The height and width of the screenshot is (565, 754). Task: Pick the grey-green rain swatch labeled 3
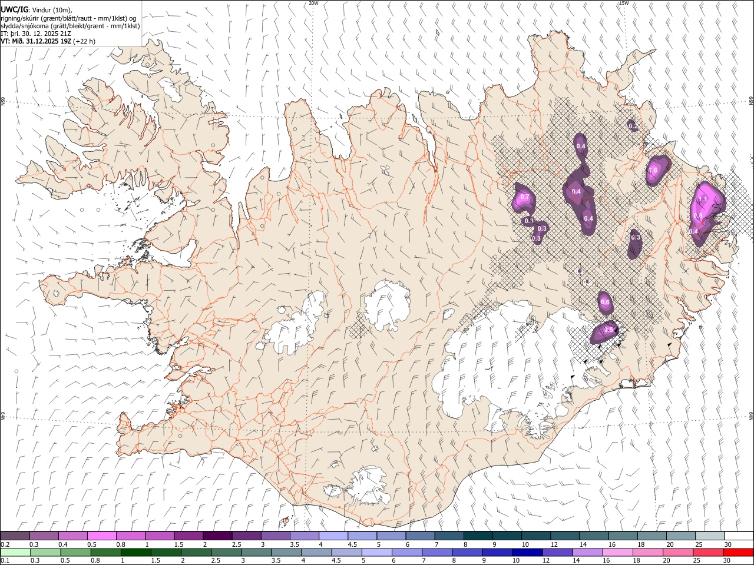[256, 552]
